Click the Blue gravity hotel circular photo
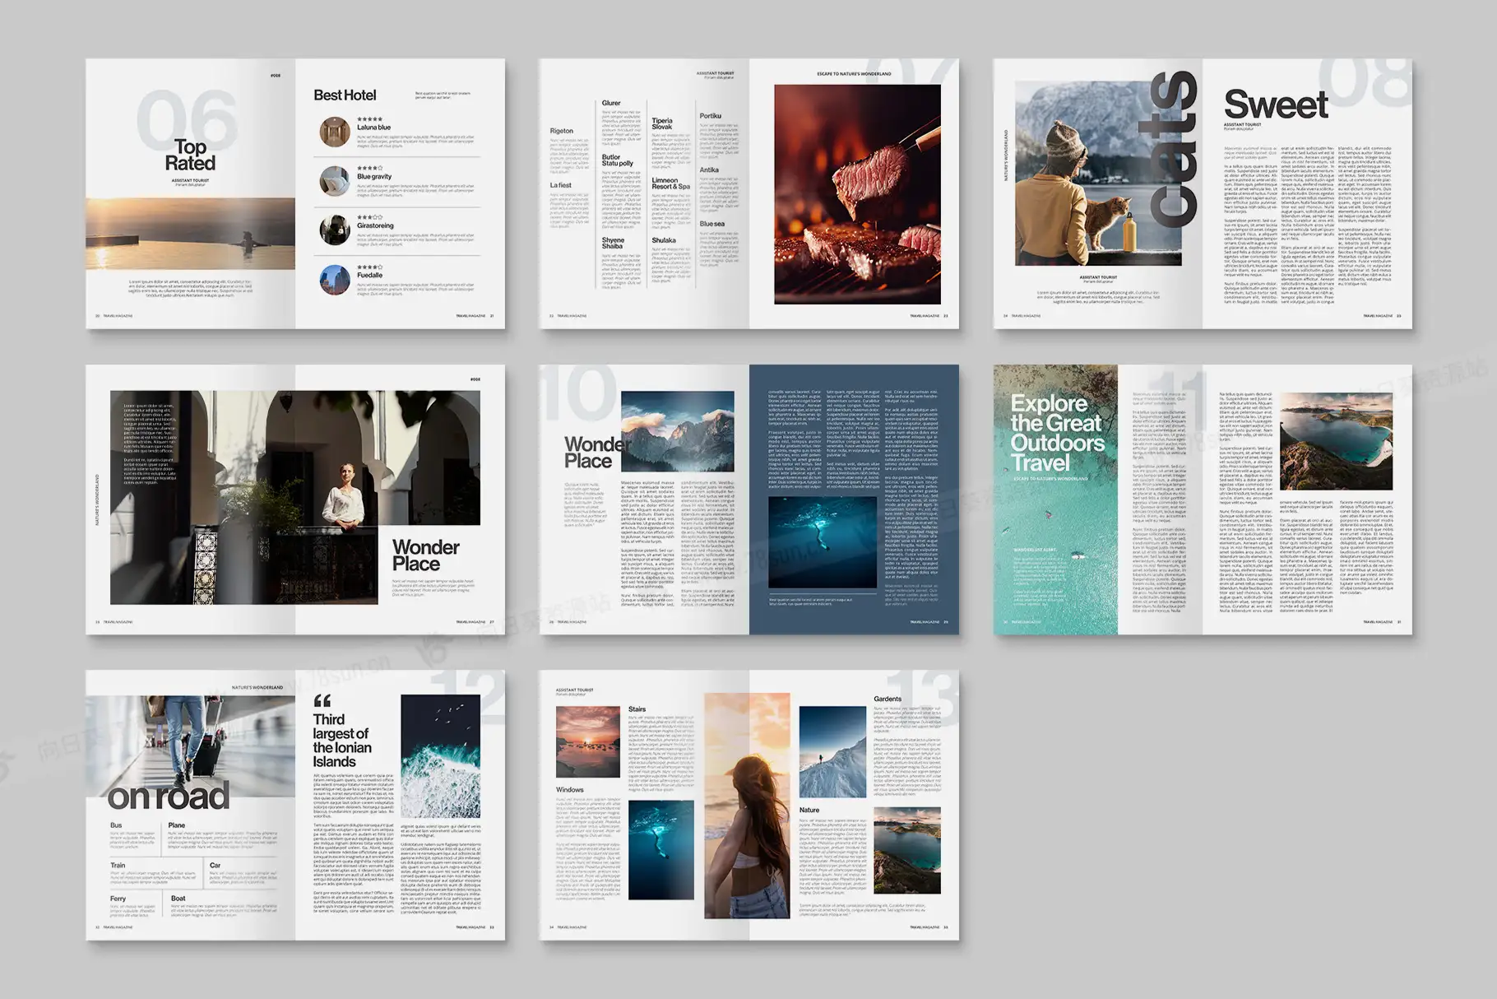1497x999 pixels. (x=335, y=181)
